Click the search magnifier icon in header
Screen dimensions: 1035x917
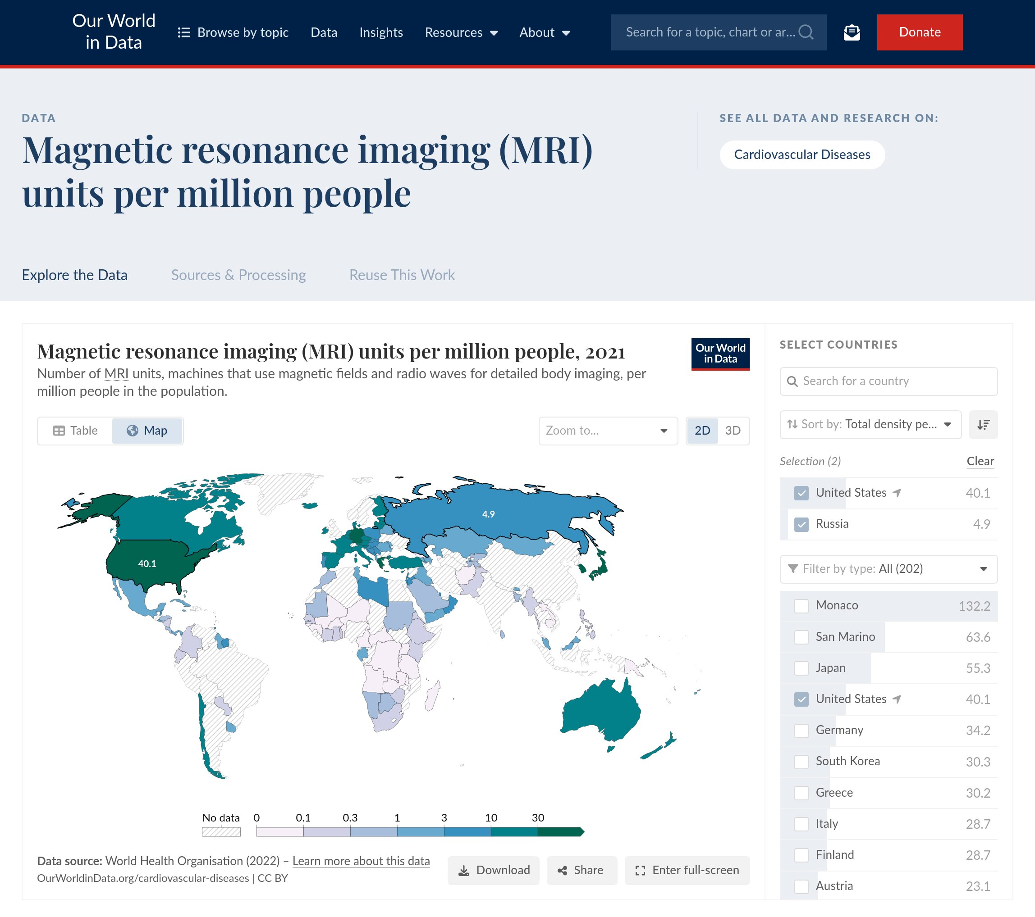click(x=806, y=32)
